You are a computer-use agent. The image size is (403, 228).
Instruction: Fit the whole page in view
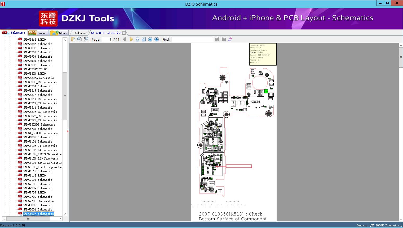coord(144,39)
